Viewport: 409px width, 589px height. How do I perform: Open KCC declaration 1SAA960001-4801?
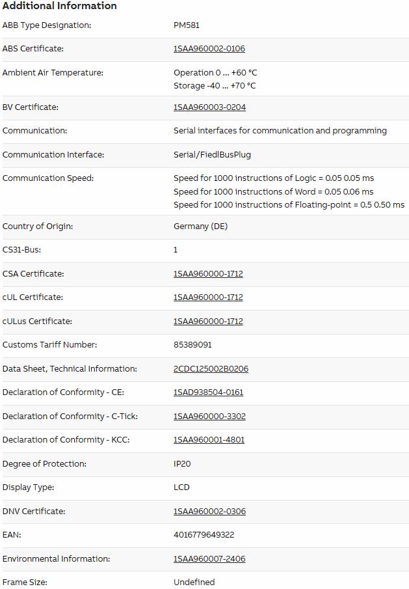(209, 439)
